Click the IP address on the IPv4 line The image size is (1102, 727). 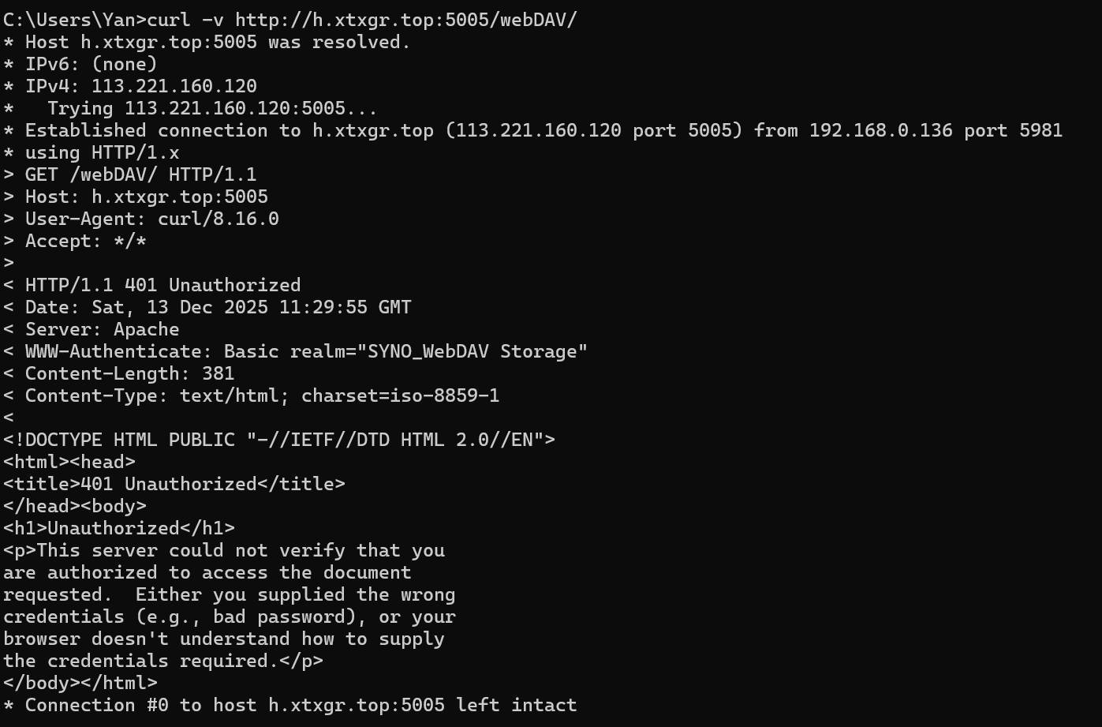point(174,86)
